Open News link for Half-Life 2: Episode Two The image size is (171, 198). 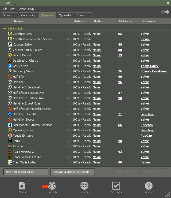point(97,98)
